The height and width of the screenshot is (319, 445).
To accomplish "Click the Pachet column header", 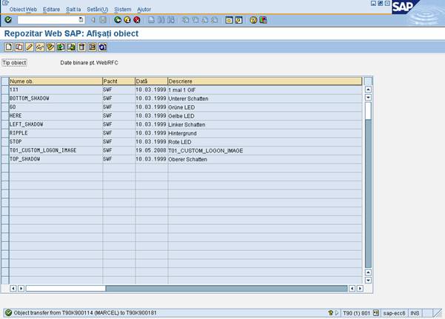I will (x=118, y=81).
